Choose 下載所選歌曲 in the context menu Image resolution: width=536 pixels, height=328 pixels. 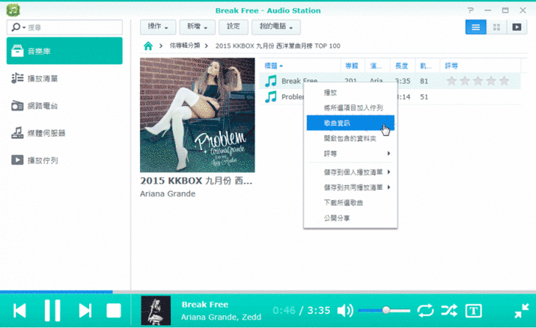point(350,202)
